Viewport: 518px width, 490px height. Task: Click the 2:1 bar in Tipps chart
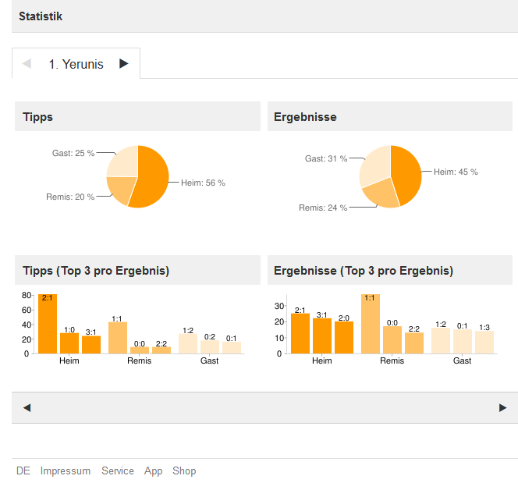point(48,325)
